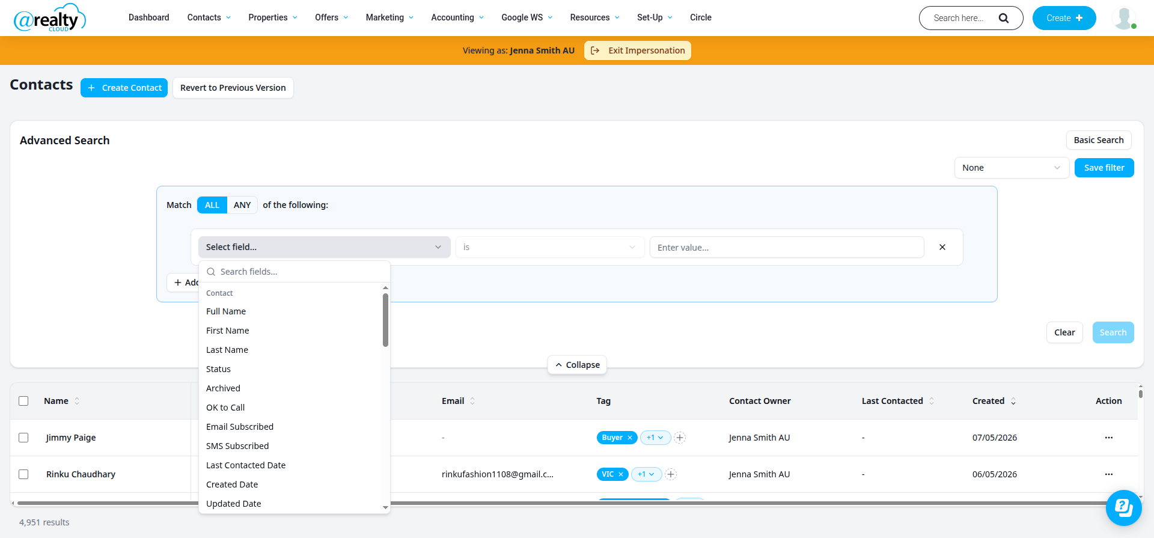This screenshot has width=1154, height=538.
Task: Open the Set-Up nav menu
Action: click(655, 17)
